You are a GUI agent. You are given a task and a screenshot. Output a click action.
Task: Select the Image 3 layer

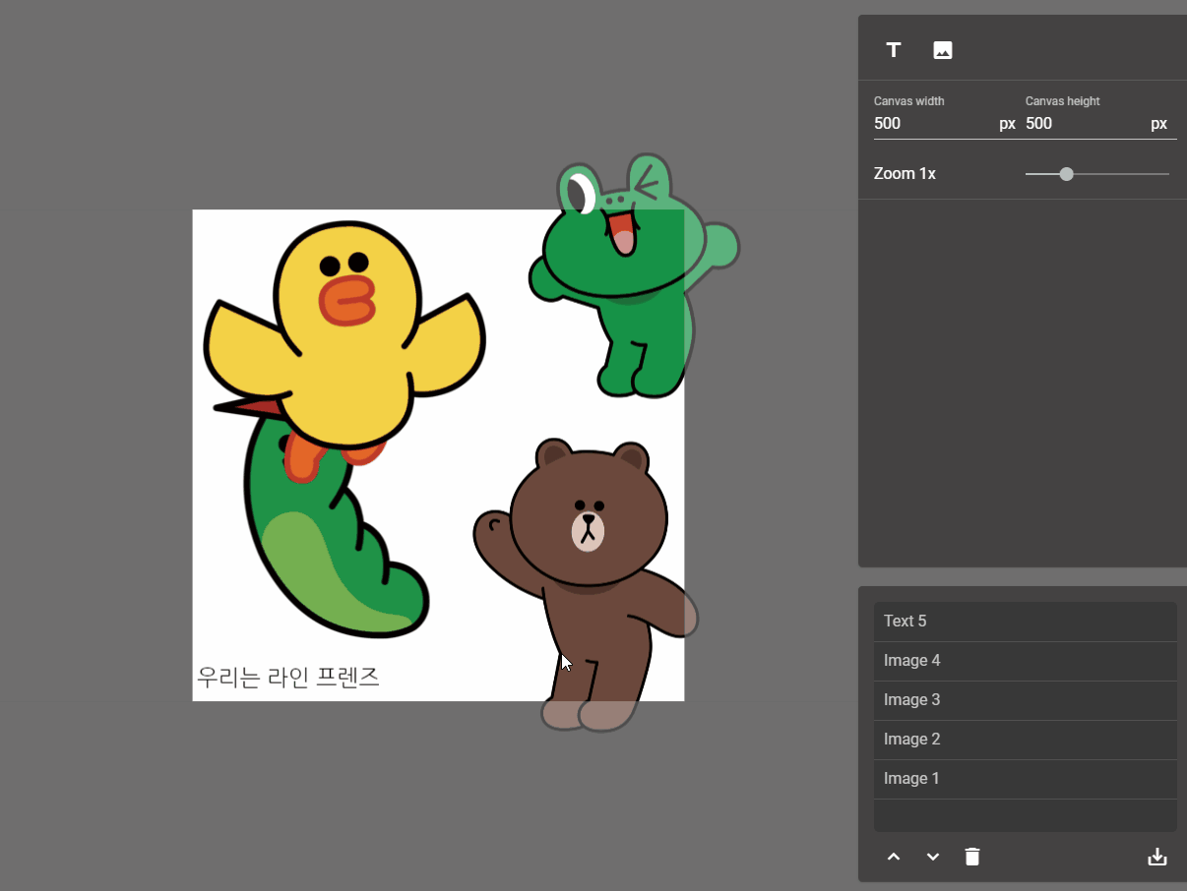(1026, 700)
